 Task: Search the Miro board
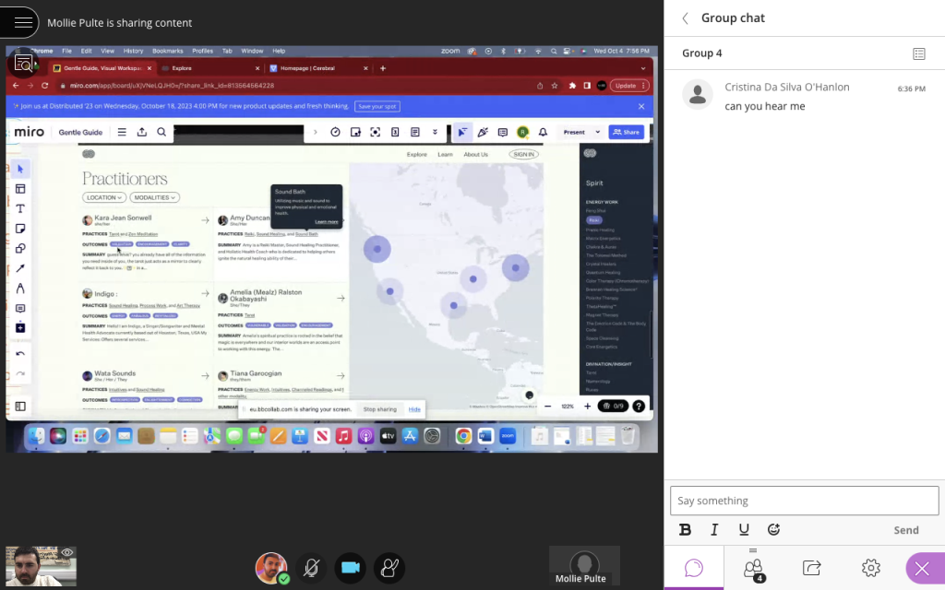161,132
